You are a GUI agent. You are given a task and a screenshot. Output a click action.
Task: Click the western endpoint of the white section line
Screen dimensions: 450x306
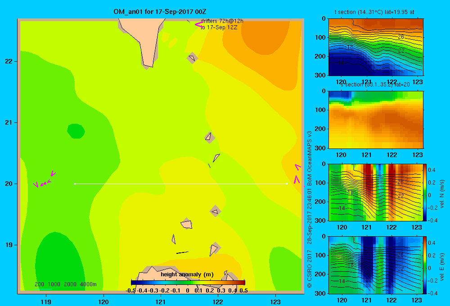pyautogui.click(x=75, y=184)
